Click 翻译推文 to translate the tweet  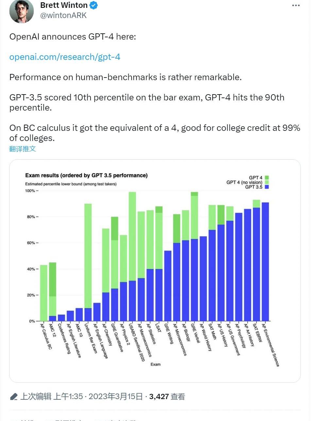pyautogui.click(x=23, y=149)
